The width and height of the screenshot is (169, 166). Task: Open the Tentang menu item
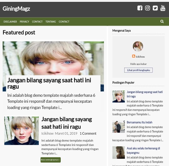pos(51,22)
